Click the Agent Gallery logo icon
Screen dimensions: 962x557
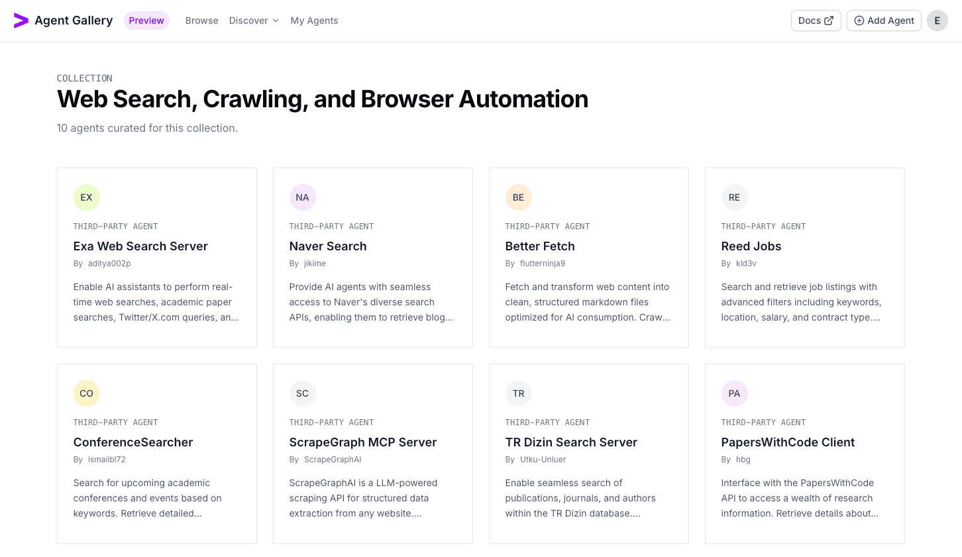[x=21, y=21]
